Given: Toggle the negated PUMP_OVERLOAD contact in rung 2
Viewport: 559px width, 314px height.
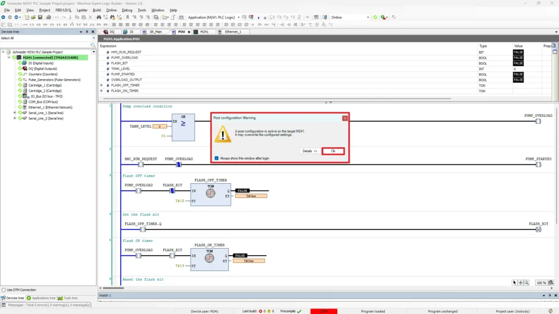Looking at the screenshot, I should pyautogui.click(x=179, y=165).
